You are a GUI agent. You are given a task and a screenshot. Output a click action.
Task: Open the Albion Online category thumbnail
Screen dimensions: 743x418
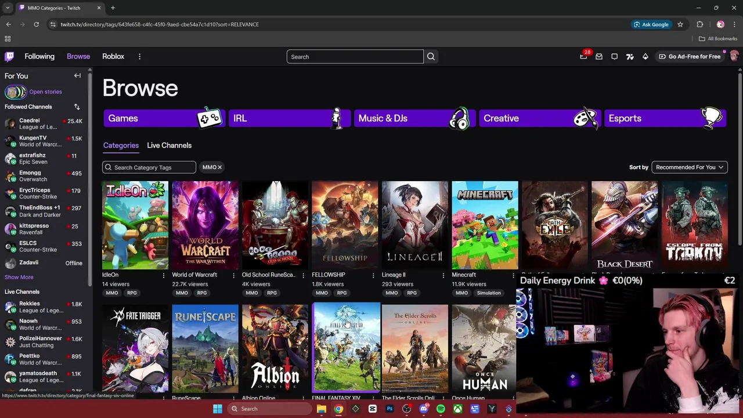[x=275, y=348]
